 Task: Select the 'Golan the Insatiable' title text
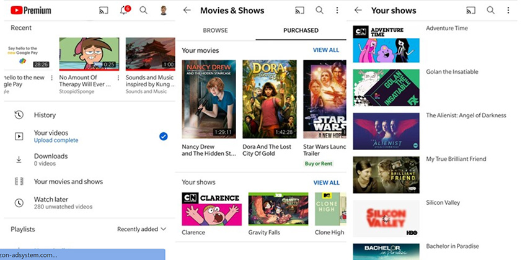click(452, 72)
